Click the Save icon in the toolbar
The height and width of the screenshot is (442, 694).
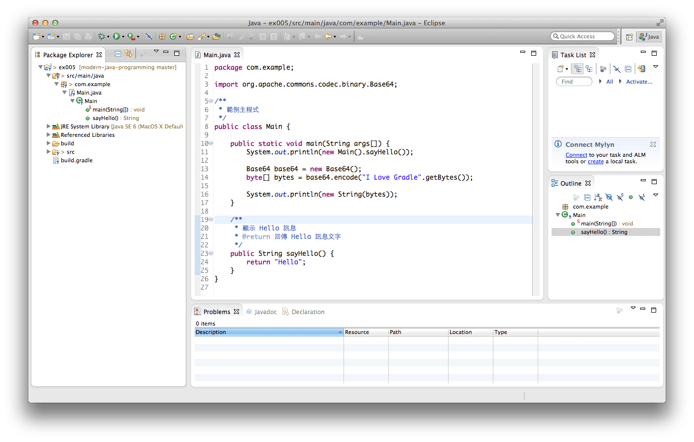[x=67, y=36]
